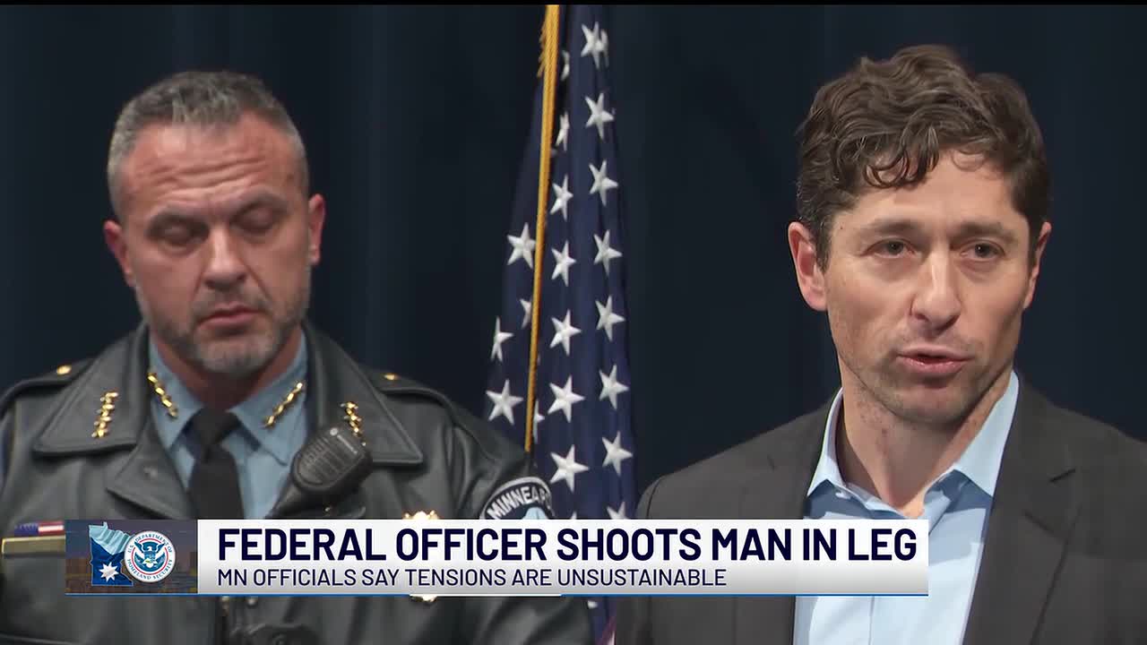Click the word "LEG" in the headline banner
The image size is (1147, 645).
tap(882, 545)
